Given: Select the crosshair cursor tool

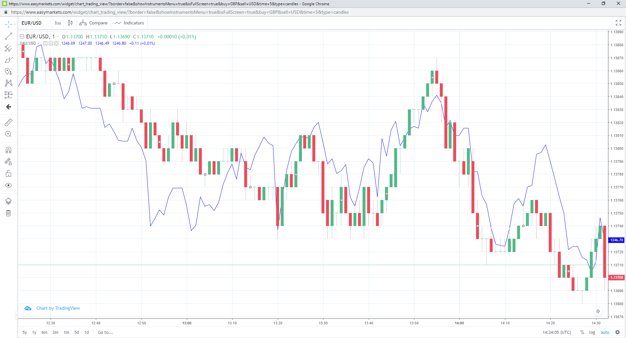Looking at the screenshot, I should [x=8, y=24].
